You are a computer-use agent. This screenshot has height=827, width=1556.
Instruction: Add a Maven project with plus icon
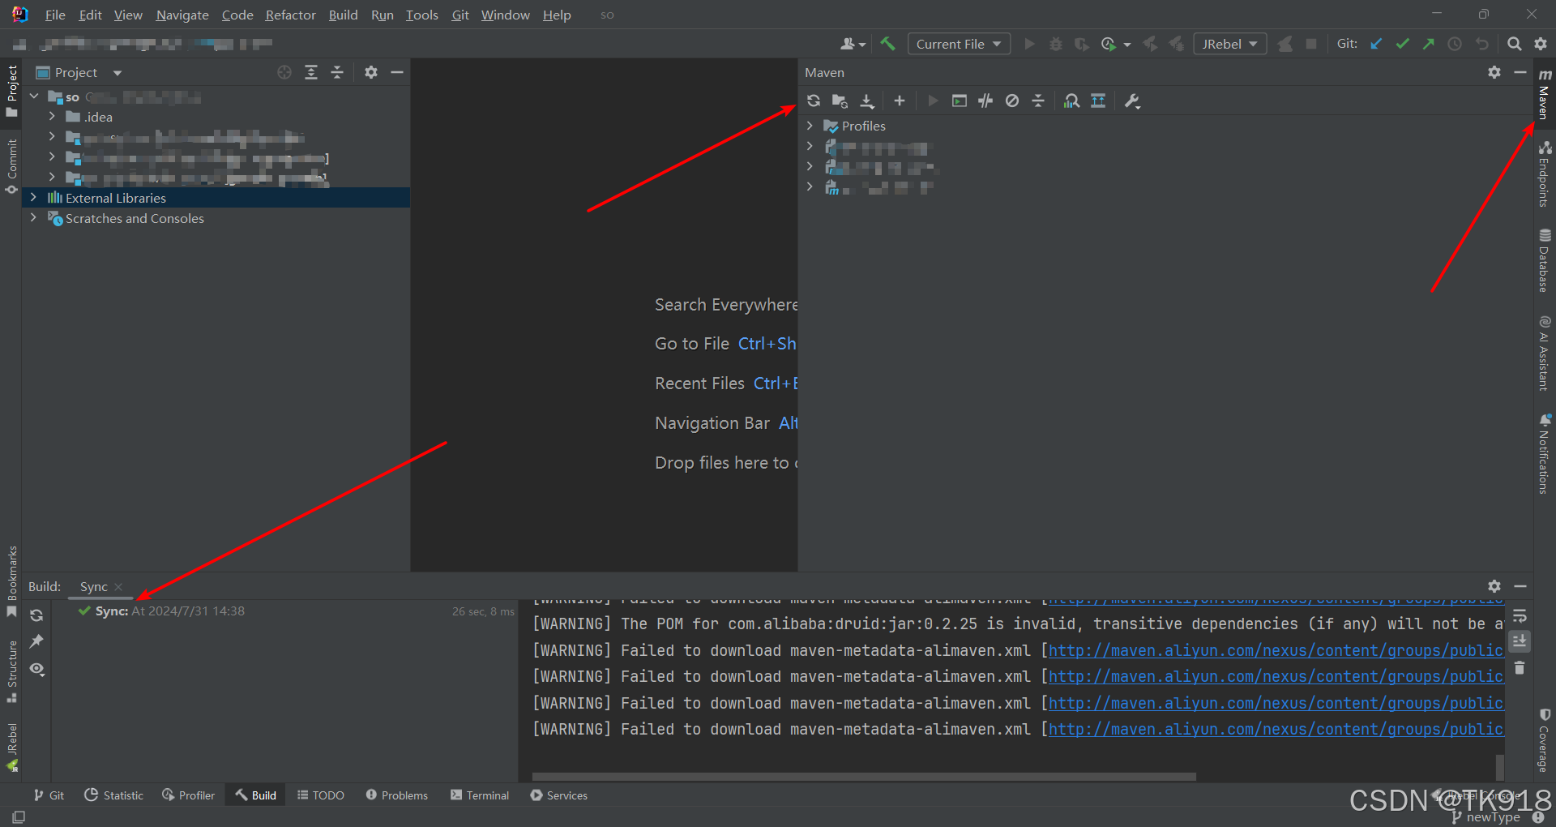(899, 101)
